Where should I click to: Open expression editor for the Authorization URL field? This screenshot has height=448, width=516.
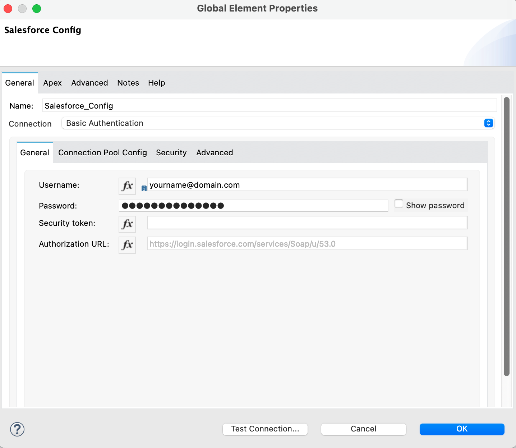pos(127,245)
